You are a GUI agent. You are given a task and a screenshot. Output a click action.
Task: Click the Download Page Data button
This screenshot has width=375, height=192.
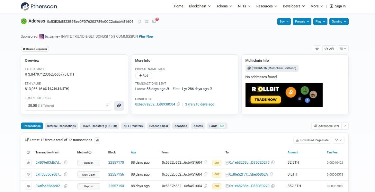point(312,140)
